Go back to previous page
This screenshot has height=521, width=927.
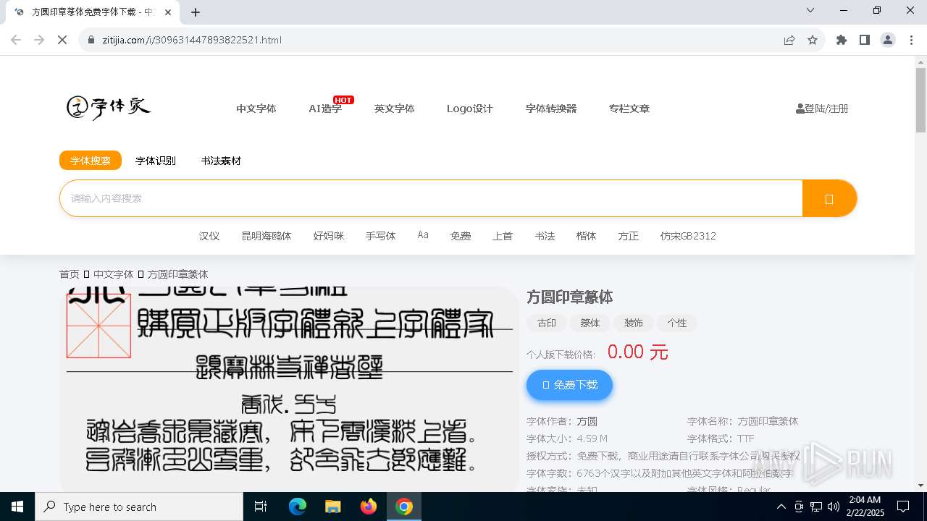point(16,40)
